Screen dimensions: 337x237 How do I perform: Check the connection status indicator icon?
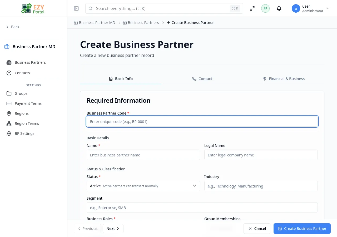[x=265, y=8]
